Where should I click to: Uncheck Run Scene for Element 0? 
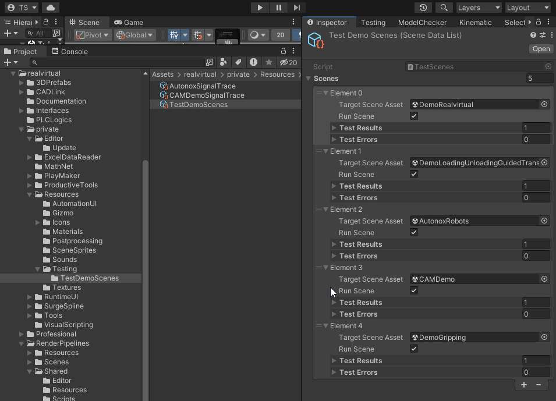click(414, 116)
